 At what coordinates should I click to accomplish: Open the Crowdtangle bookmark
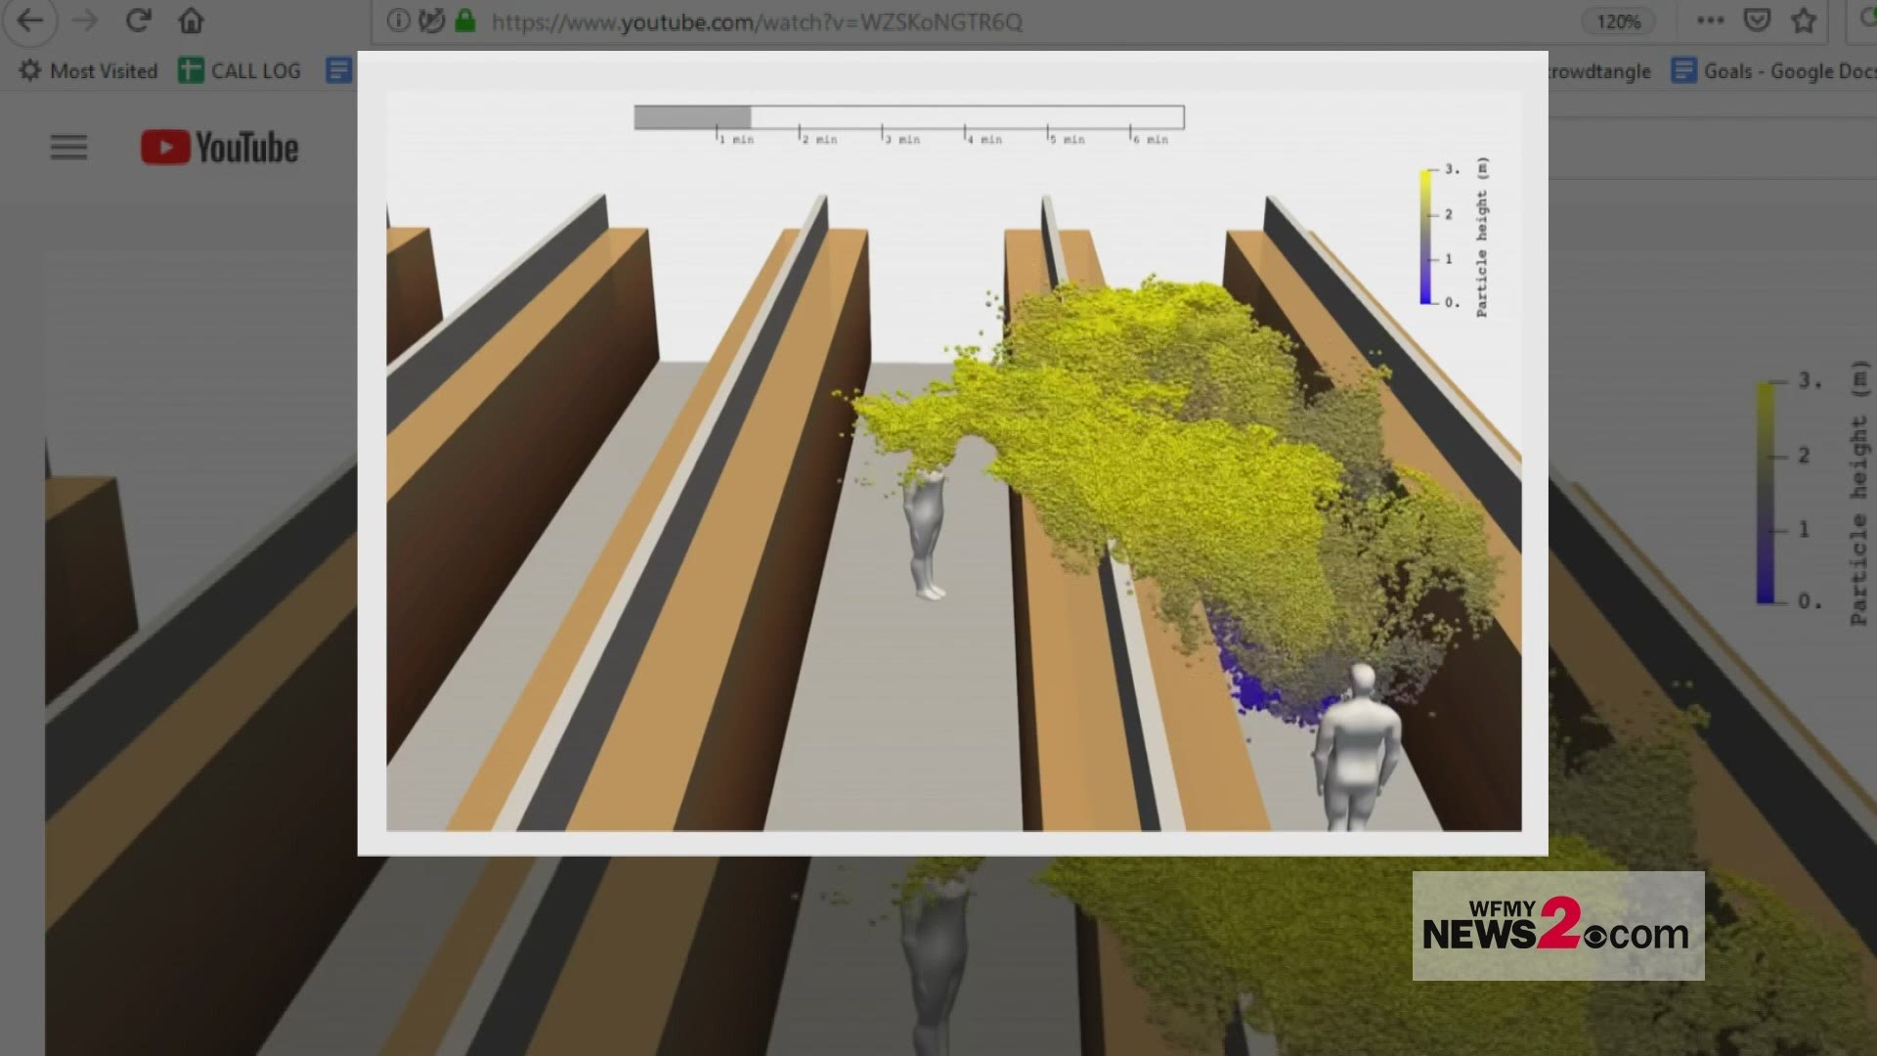pyautogui.click(x=1599, y=70)
